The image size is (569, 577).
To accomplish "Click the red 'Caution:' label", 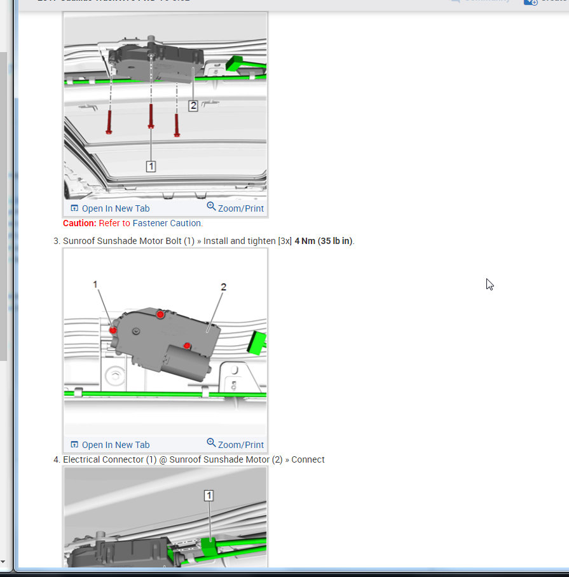I will [x=79, y=224].
